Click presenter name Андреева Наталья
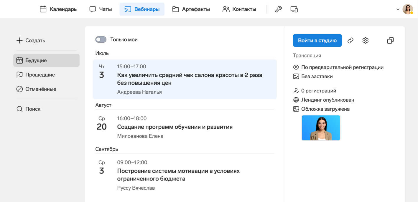This screenshot has height=202, width=418. coord(139,92)
